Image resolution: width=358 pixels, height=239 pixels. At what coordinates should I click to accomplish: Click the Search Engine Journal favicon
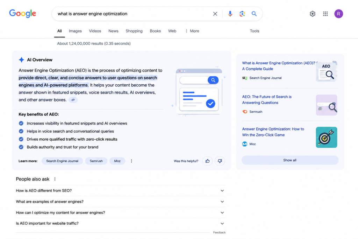(244, 78)
